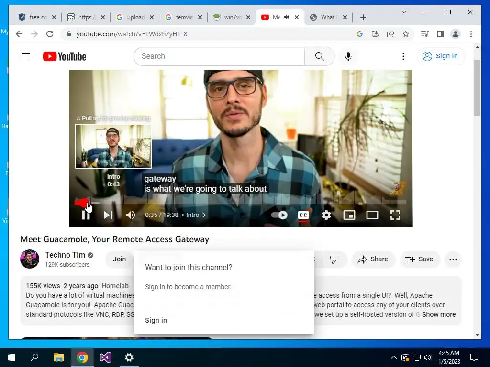Image resolution: width=490 pixels, height=367 pixels.
Task: Open Techno Tim channel avatar
Action: tap(30, 259)
